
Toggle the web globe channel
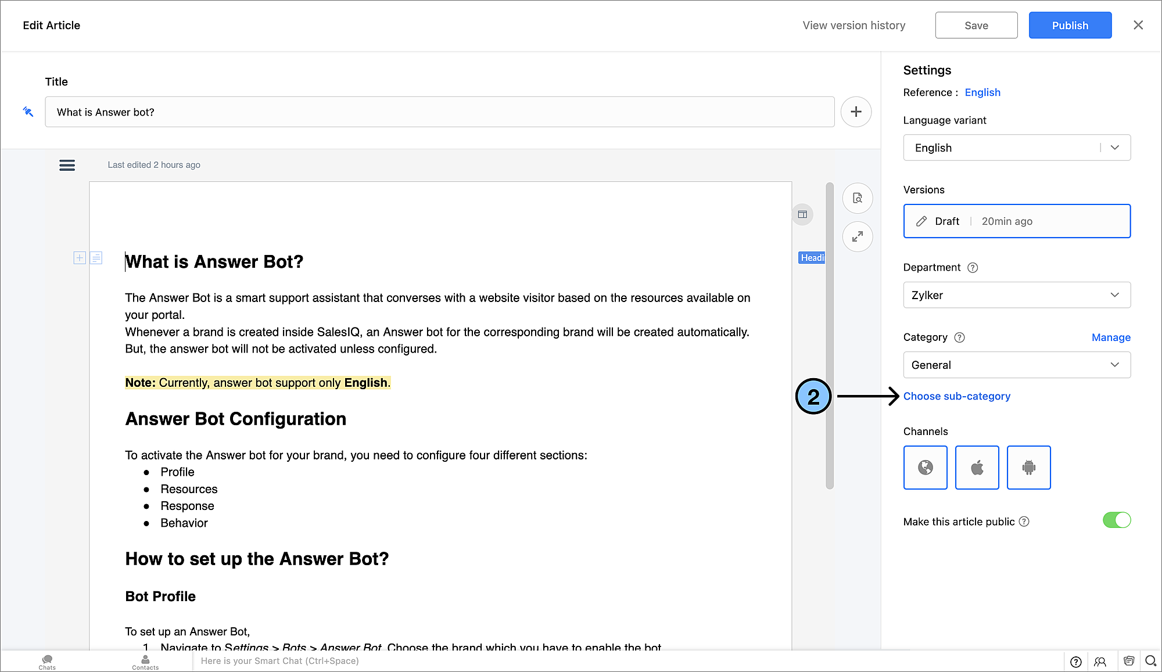pos(925,468)
